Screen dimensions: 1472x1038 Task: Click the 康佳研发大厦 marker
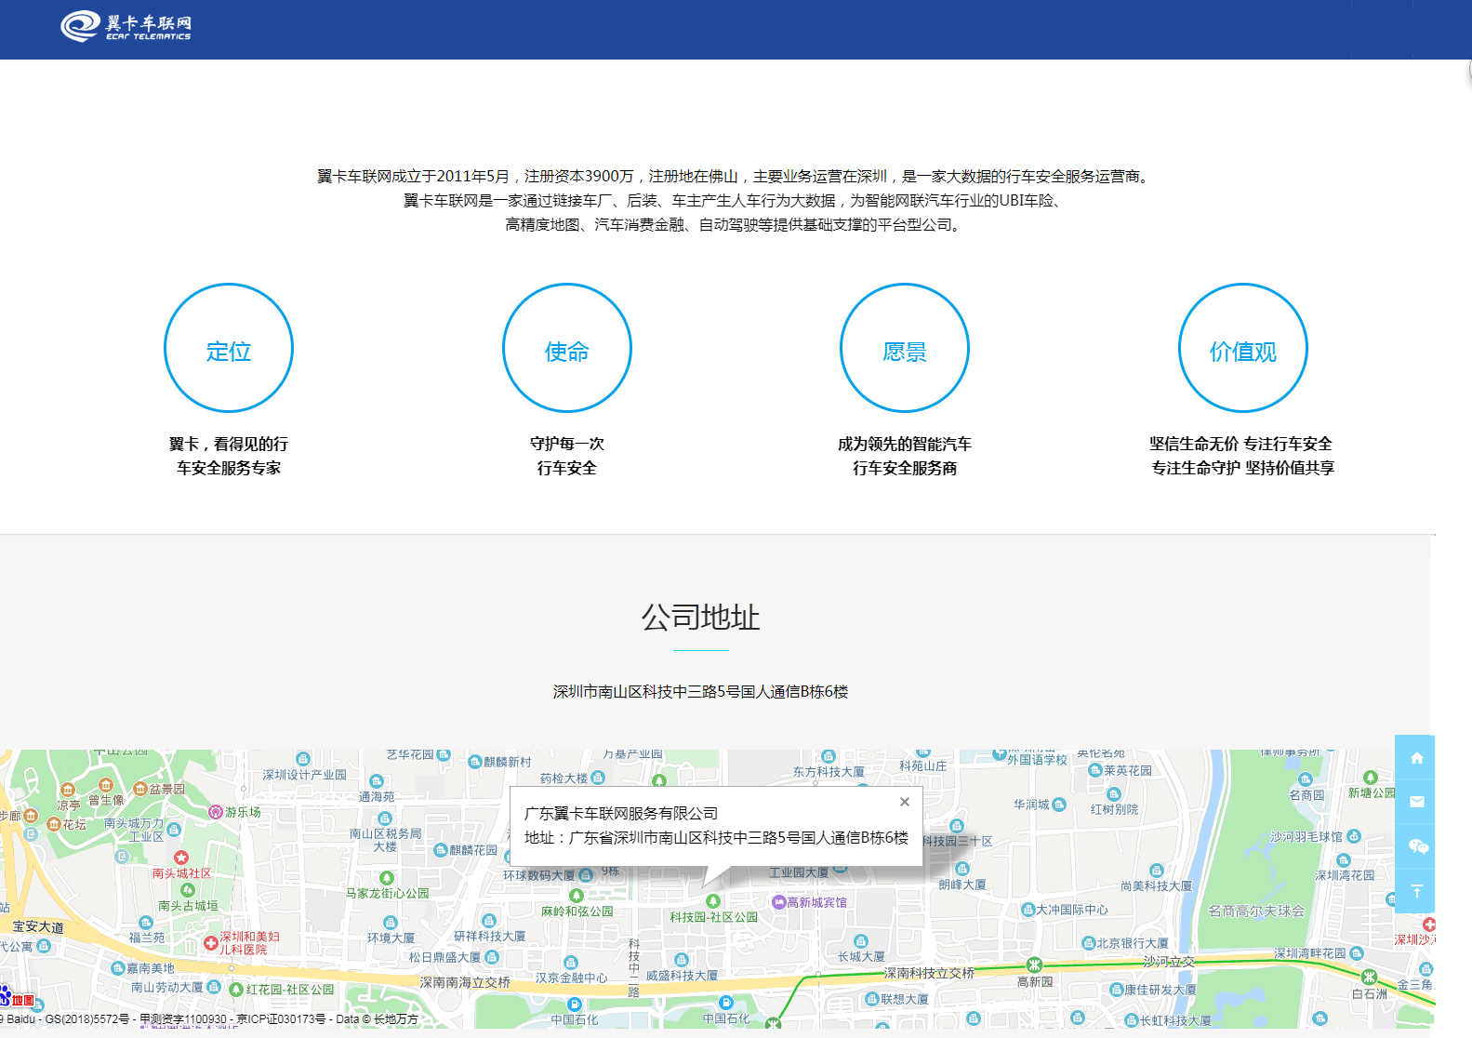(1117, 990)
